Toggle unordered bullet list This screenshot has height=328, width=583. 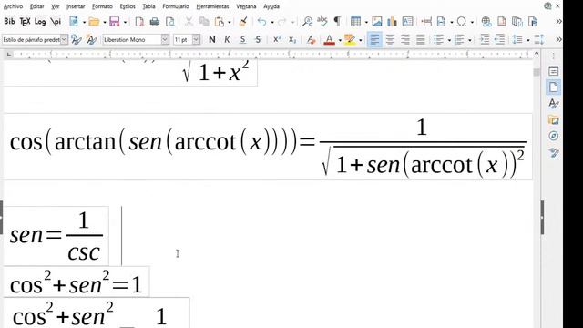(x=439, y=39)
